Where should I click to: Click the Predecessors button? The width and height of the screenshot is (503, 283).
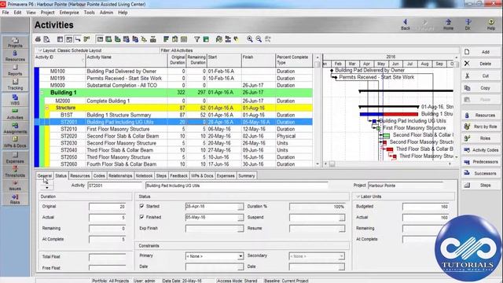click(x=481, y=162)
